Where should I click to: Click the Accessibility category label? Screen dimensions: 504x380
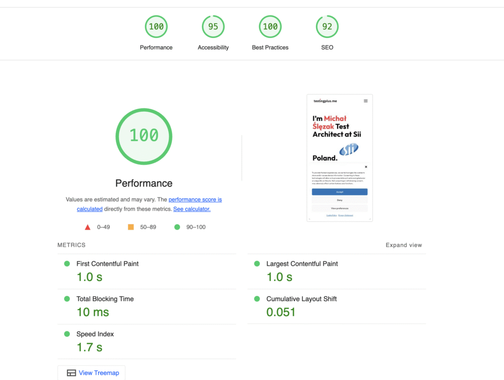pyautogui.click(x=213, y=48)
